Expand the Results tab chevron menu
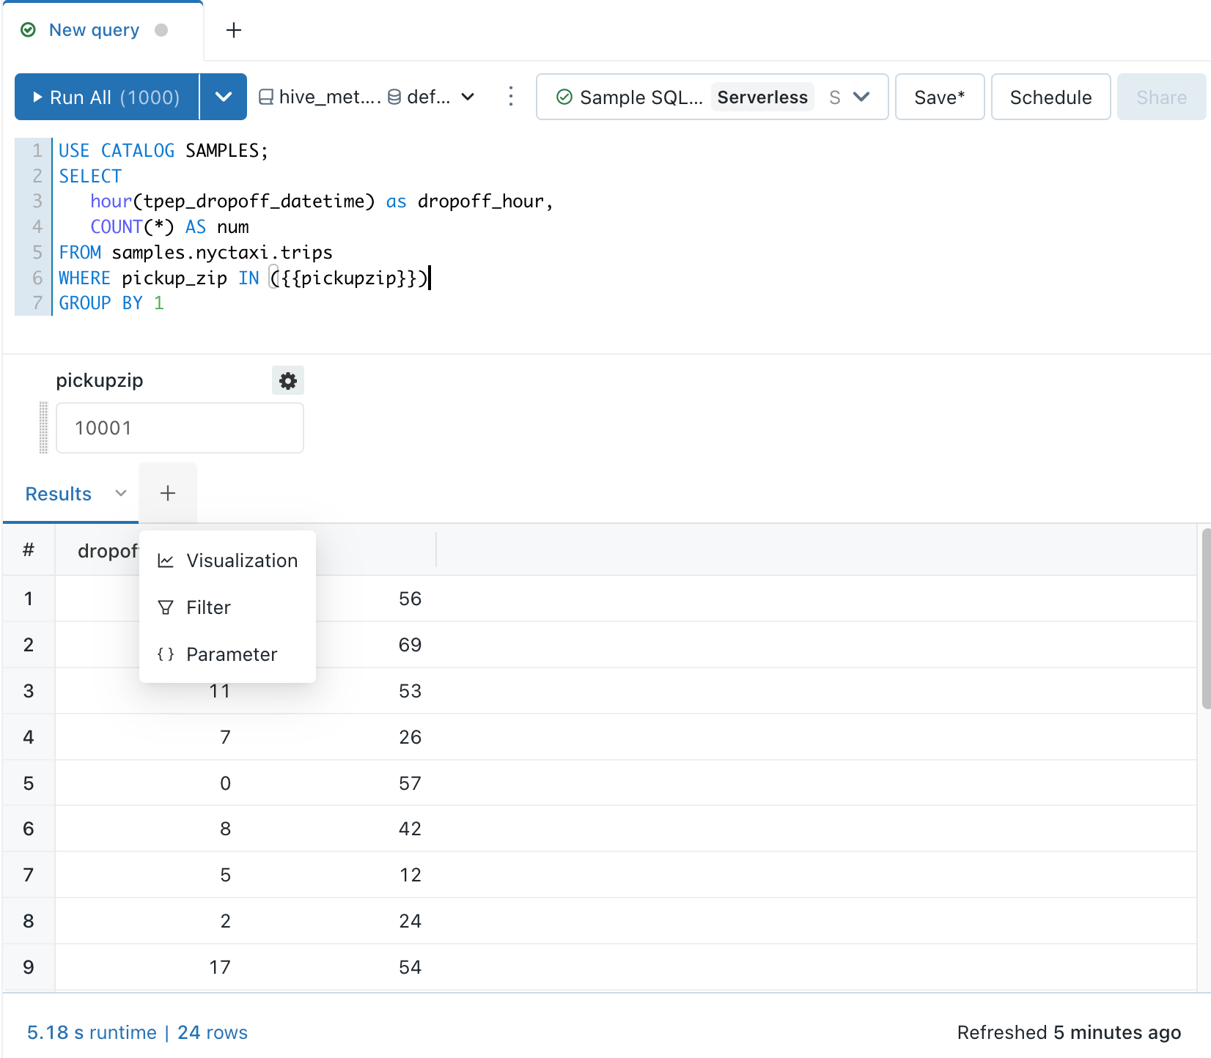 [121, 493]
